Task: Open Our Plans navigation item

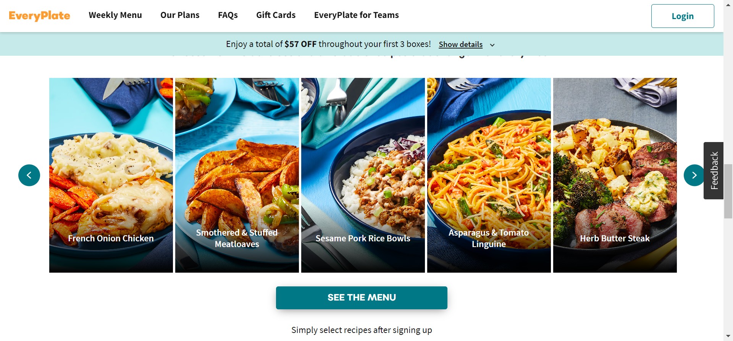Action: pyautogui.click(x=180, y=15)
